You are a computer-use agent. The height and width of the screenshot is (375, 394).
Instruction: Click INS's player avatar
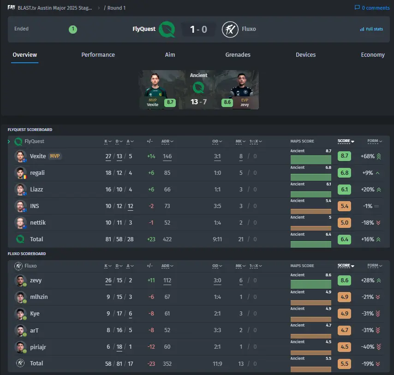coord(20,206)
